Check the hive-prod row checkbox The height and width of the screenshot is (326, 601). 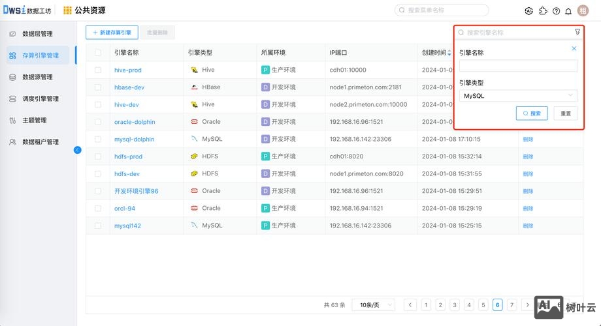[98, 70]
